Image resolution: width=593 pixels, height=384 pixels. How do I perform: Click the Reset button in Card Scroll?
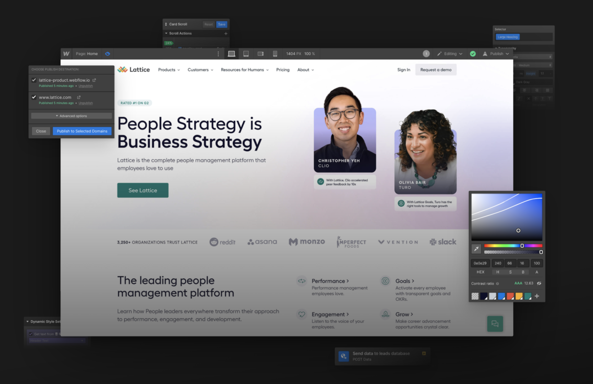209,24
